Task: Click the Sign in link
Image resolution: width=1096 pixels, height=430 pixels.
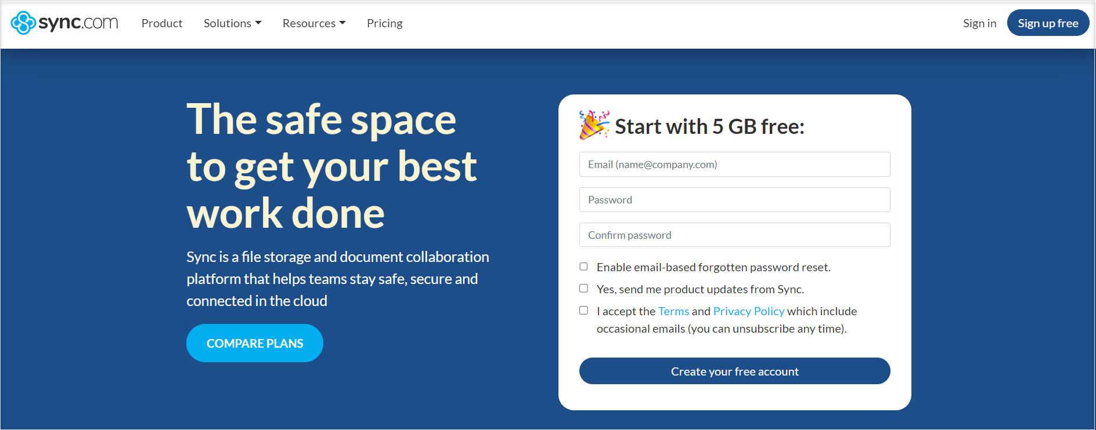Action: (979, 23)
